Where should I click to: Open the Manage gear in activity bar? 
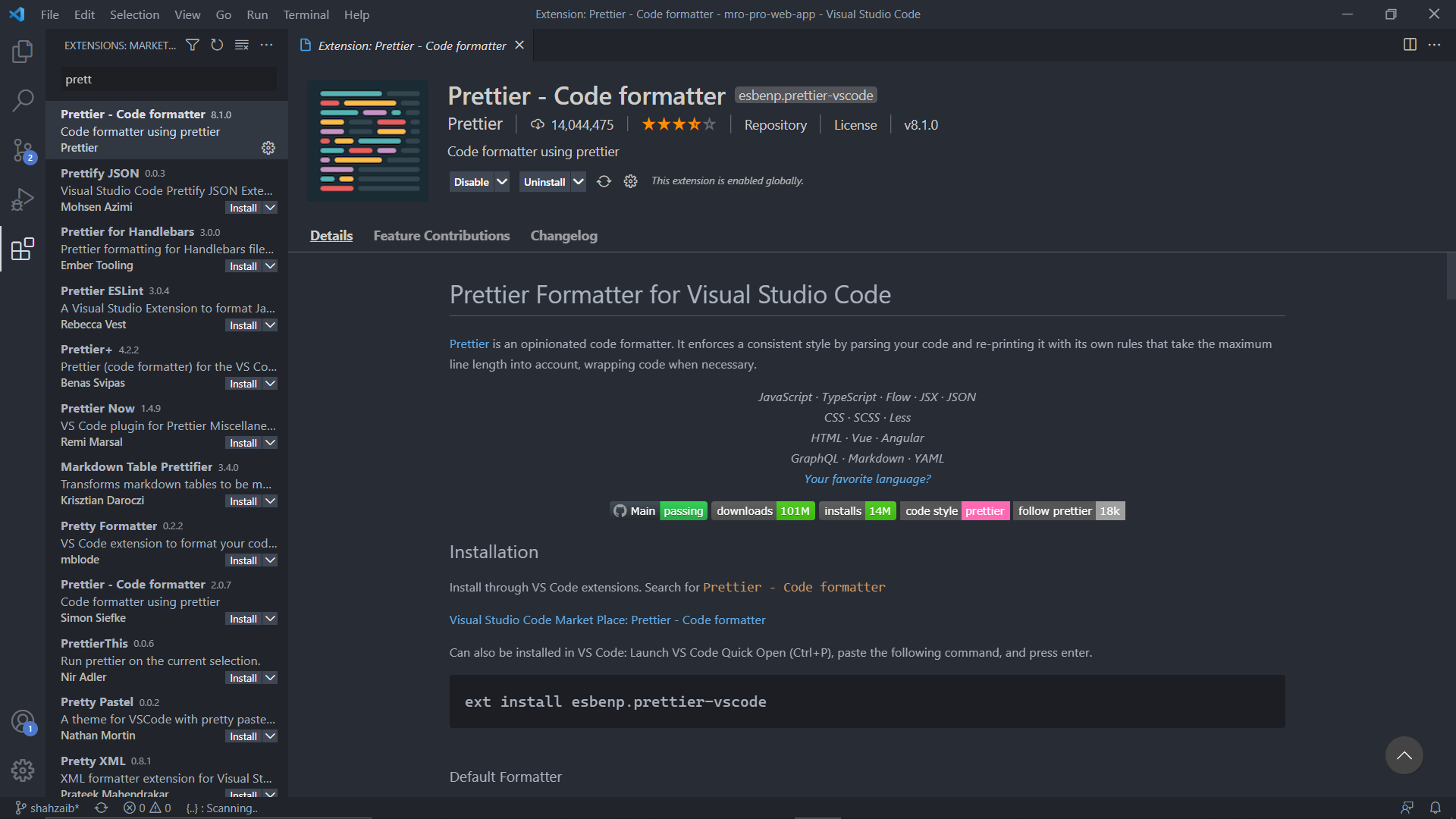[23, 770]
